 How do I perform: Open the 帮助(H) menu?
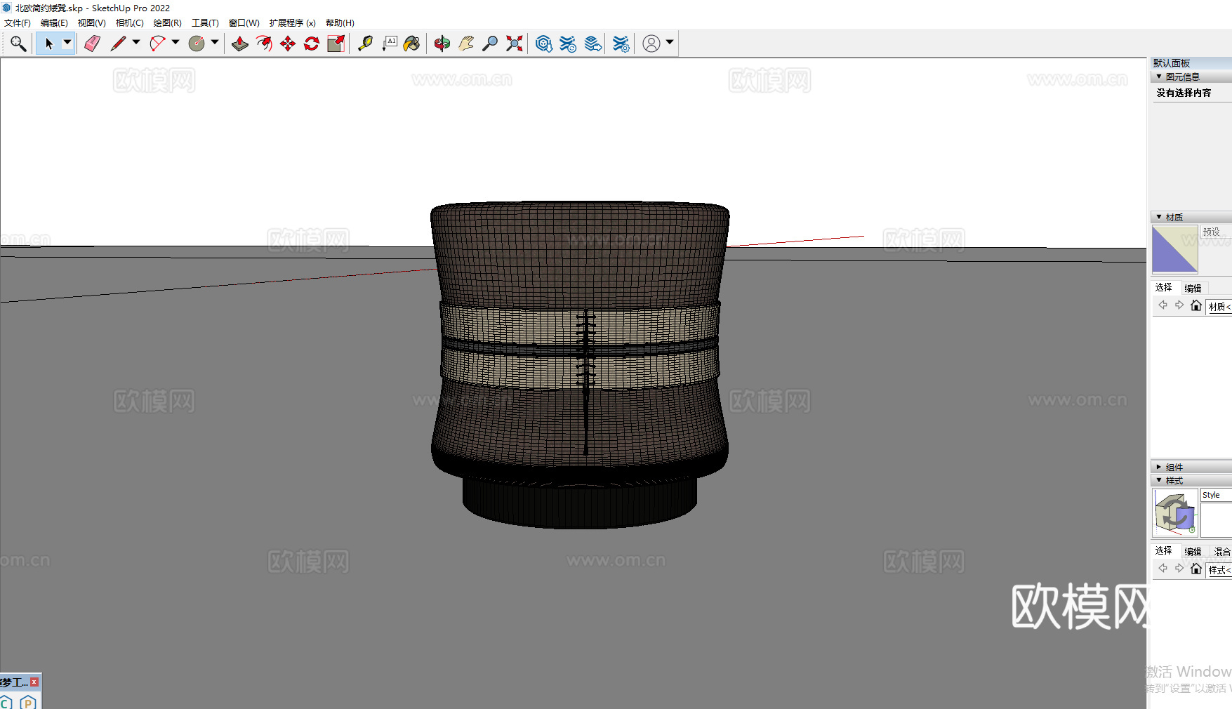340,23
